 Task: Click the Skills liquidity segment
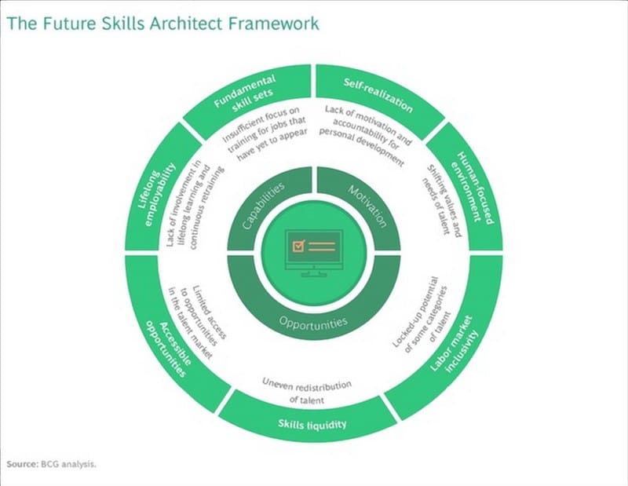pos(312,426)
